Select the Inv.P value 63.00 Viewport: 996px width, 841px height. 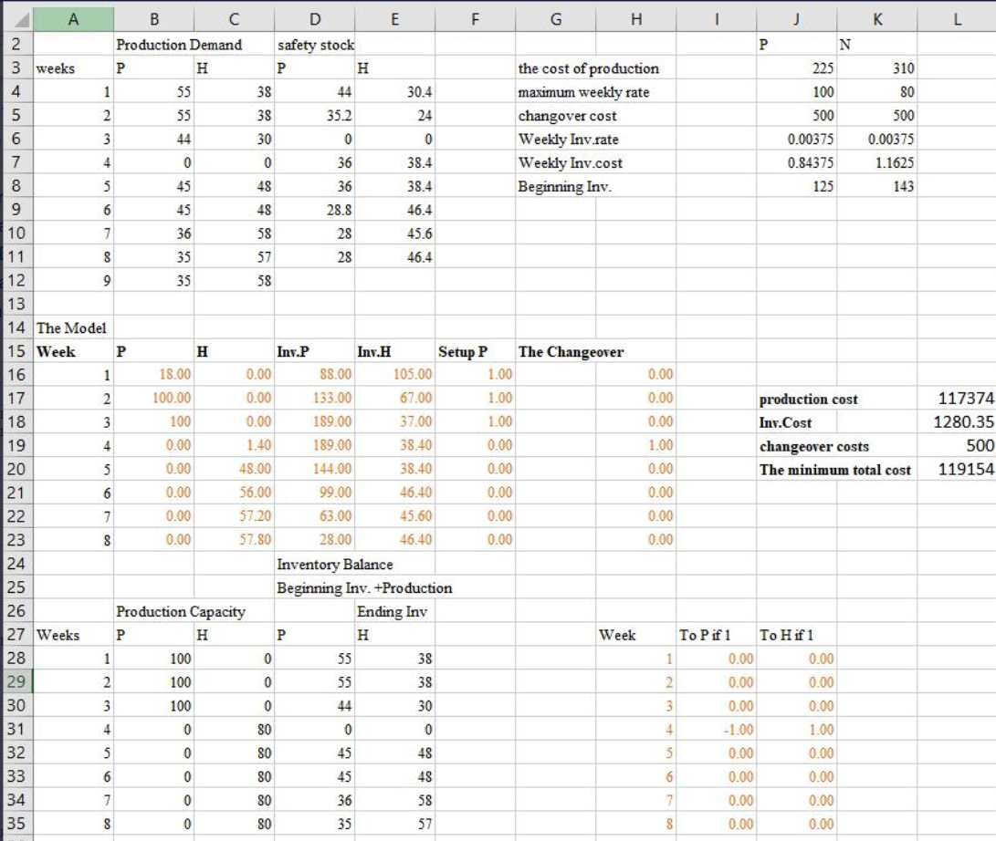314,516
